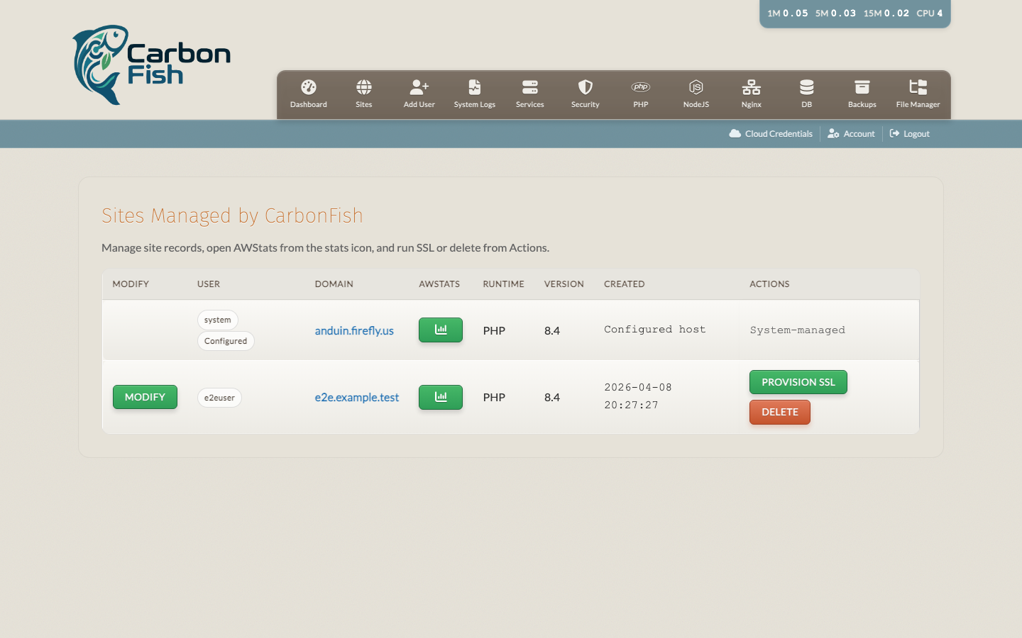Viewport: 1022px width, 638px height.
Task: Open the Security shield icon
Action: pyautogui.click(x=585, y=87)
